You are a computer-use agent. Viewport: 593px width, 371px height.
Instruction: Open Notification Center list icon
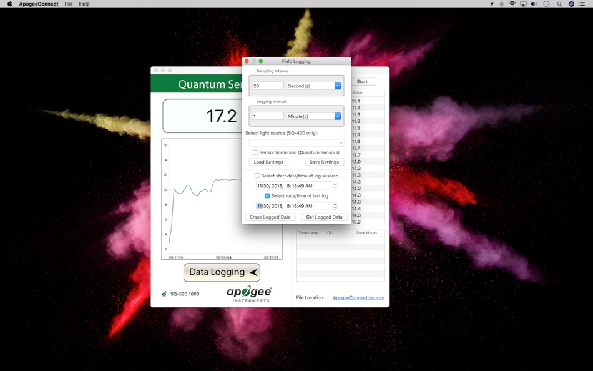(x=582, y=4)
